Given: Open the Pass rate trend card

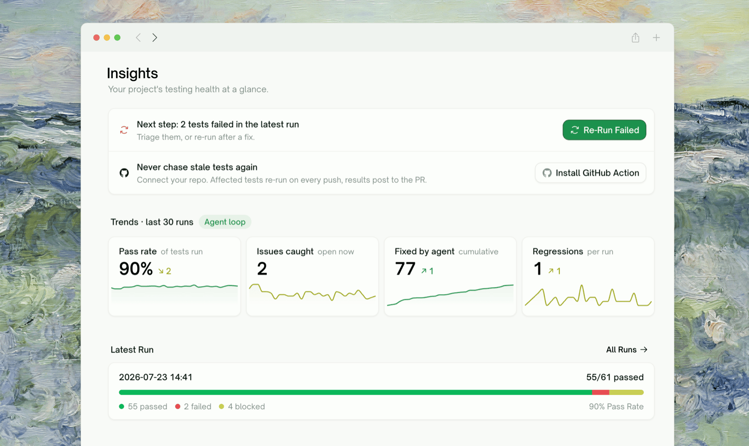Looking at the screenshot, I should pos(175,276).
